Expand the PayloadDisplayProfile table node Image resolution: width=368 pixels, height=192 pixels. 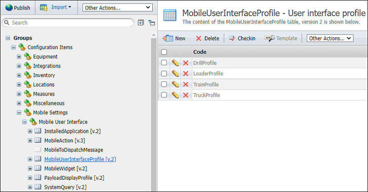click(x=30, y=178)
